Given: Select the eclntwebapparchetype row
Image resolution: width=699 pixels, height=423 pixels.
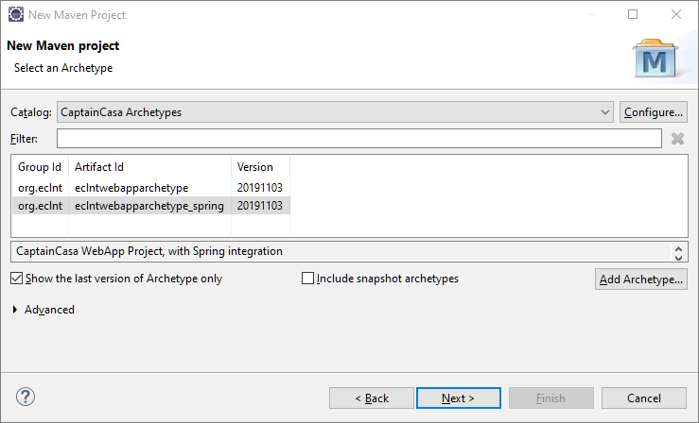Looking at the screenshot, I should pyautogui.click(x=151, y=188).
